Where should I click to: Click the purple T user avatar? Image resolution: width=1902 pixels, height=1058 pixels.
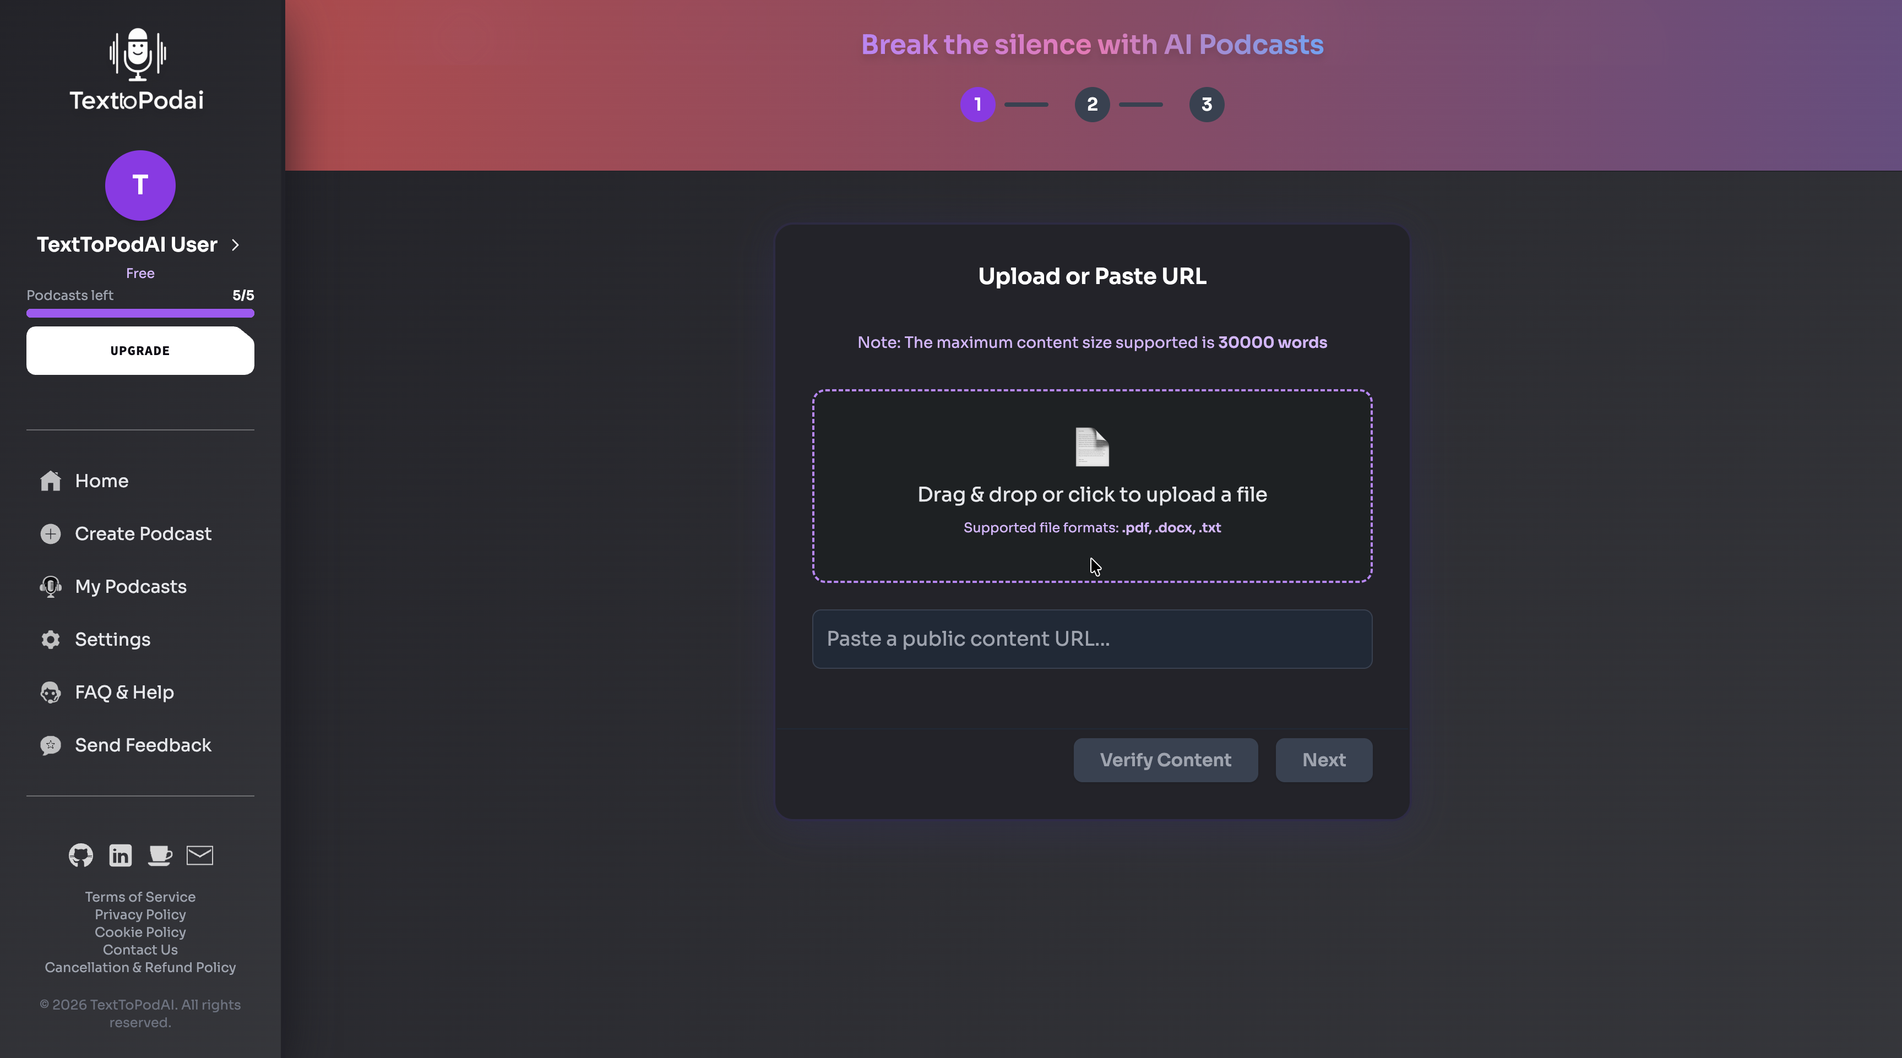point(140,186)
